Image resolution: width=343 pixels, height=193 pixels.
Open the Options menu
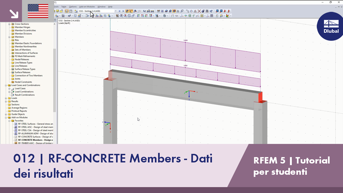[x=73, y=7]
